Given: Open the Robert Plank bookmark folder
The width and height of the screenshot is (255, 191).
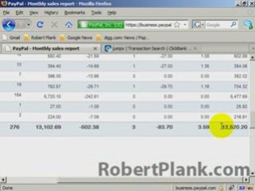Looking at the screenshot, I should coord(40,38).
